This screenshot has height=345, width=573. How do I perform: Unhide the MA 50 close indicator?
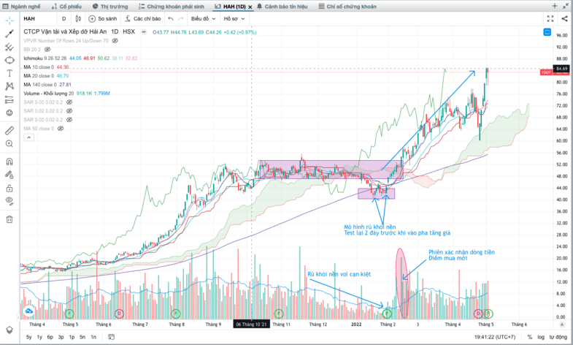coord(61,129)
